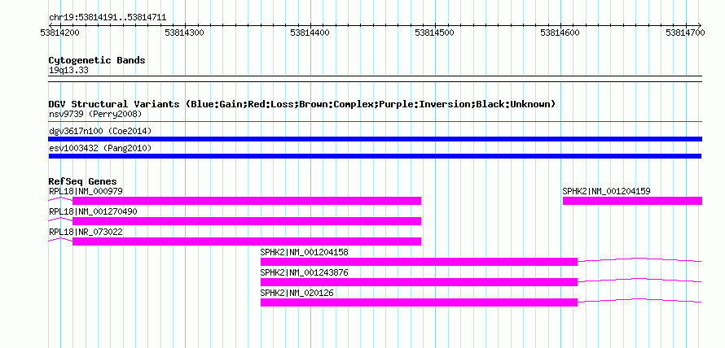Click ruler position 53814500

click(435, 33)
